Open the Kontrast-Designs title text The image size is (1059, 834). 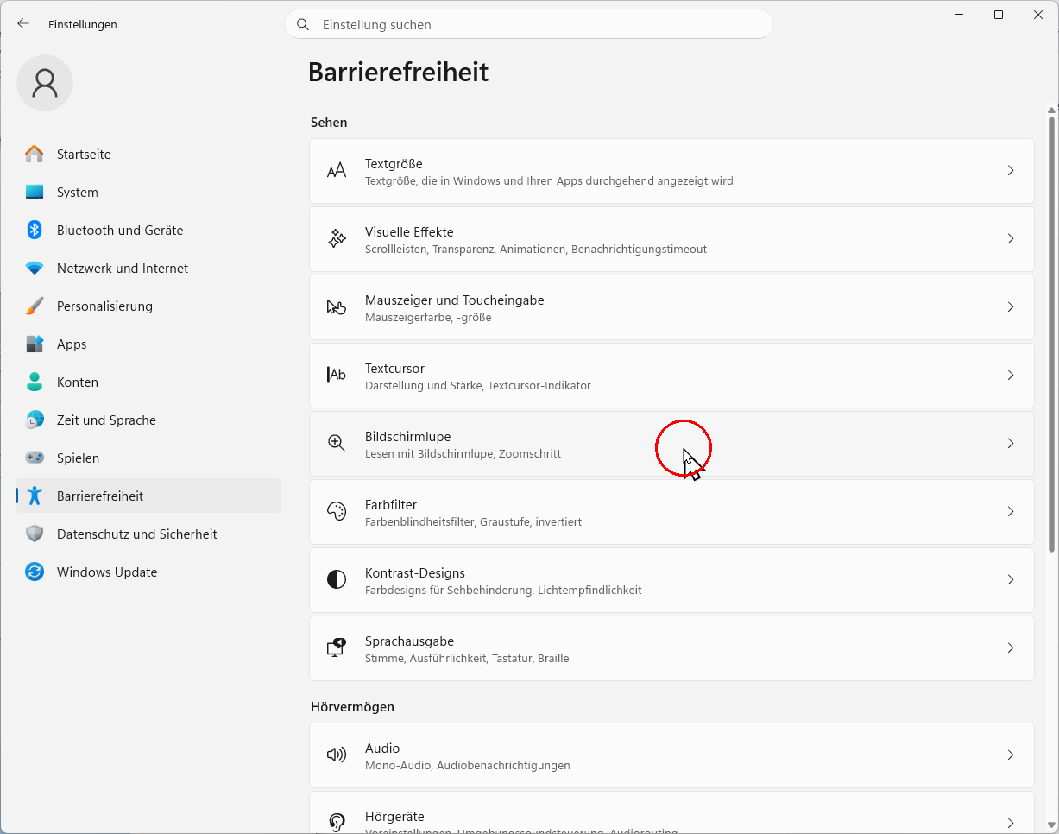(x=415, y=573)
